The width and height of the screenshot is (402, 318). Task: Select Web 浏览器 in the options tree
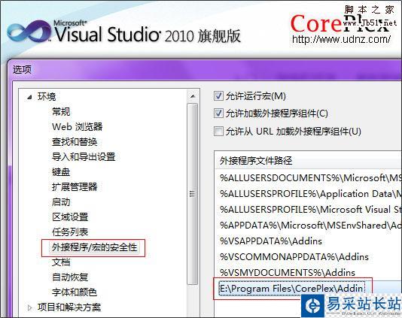pos(78,127)
